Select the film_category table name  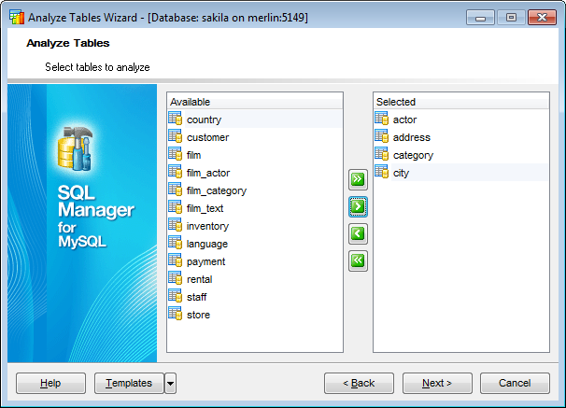(217, 190)
